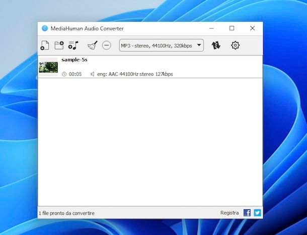Maximize the MediaHuman Audio Converter window
Screen dimensions: 307x235
tap(232, 28)
